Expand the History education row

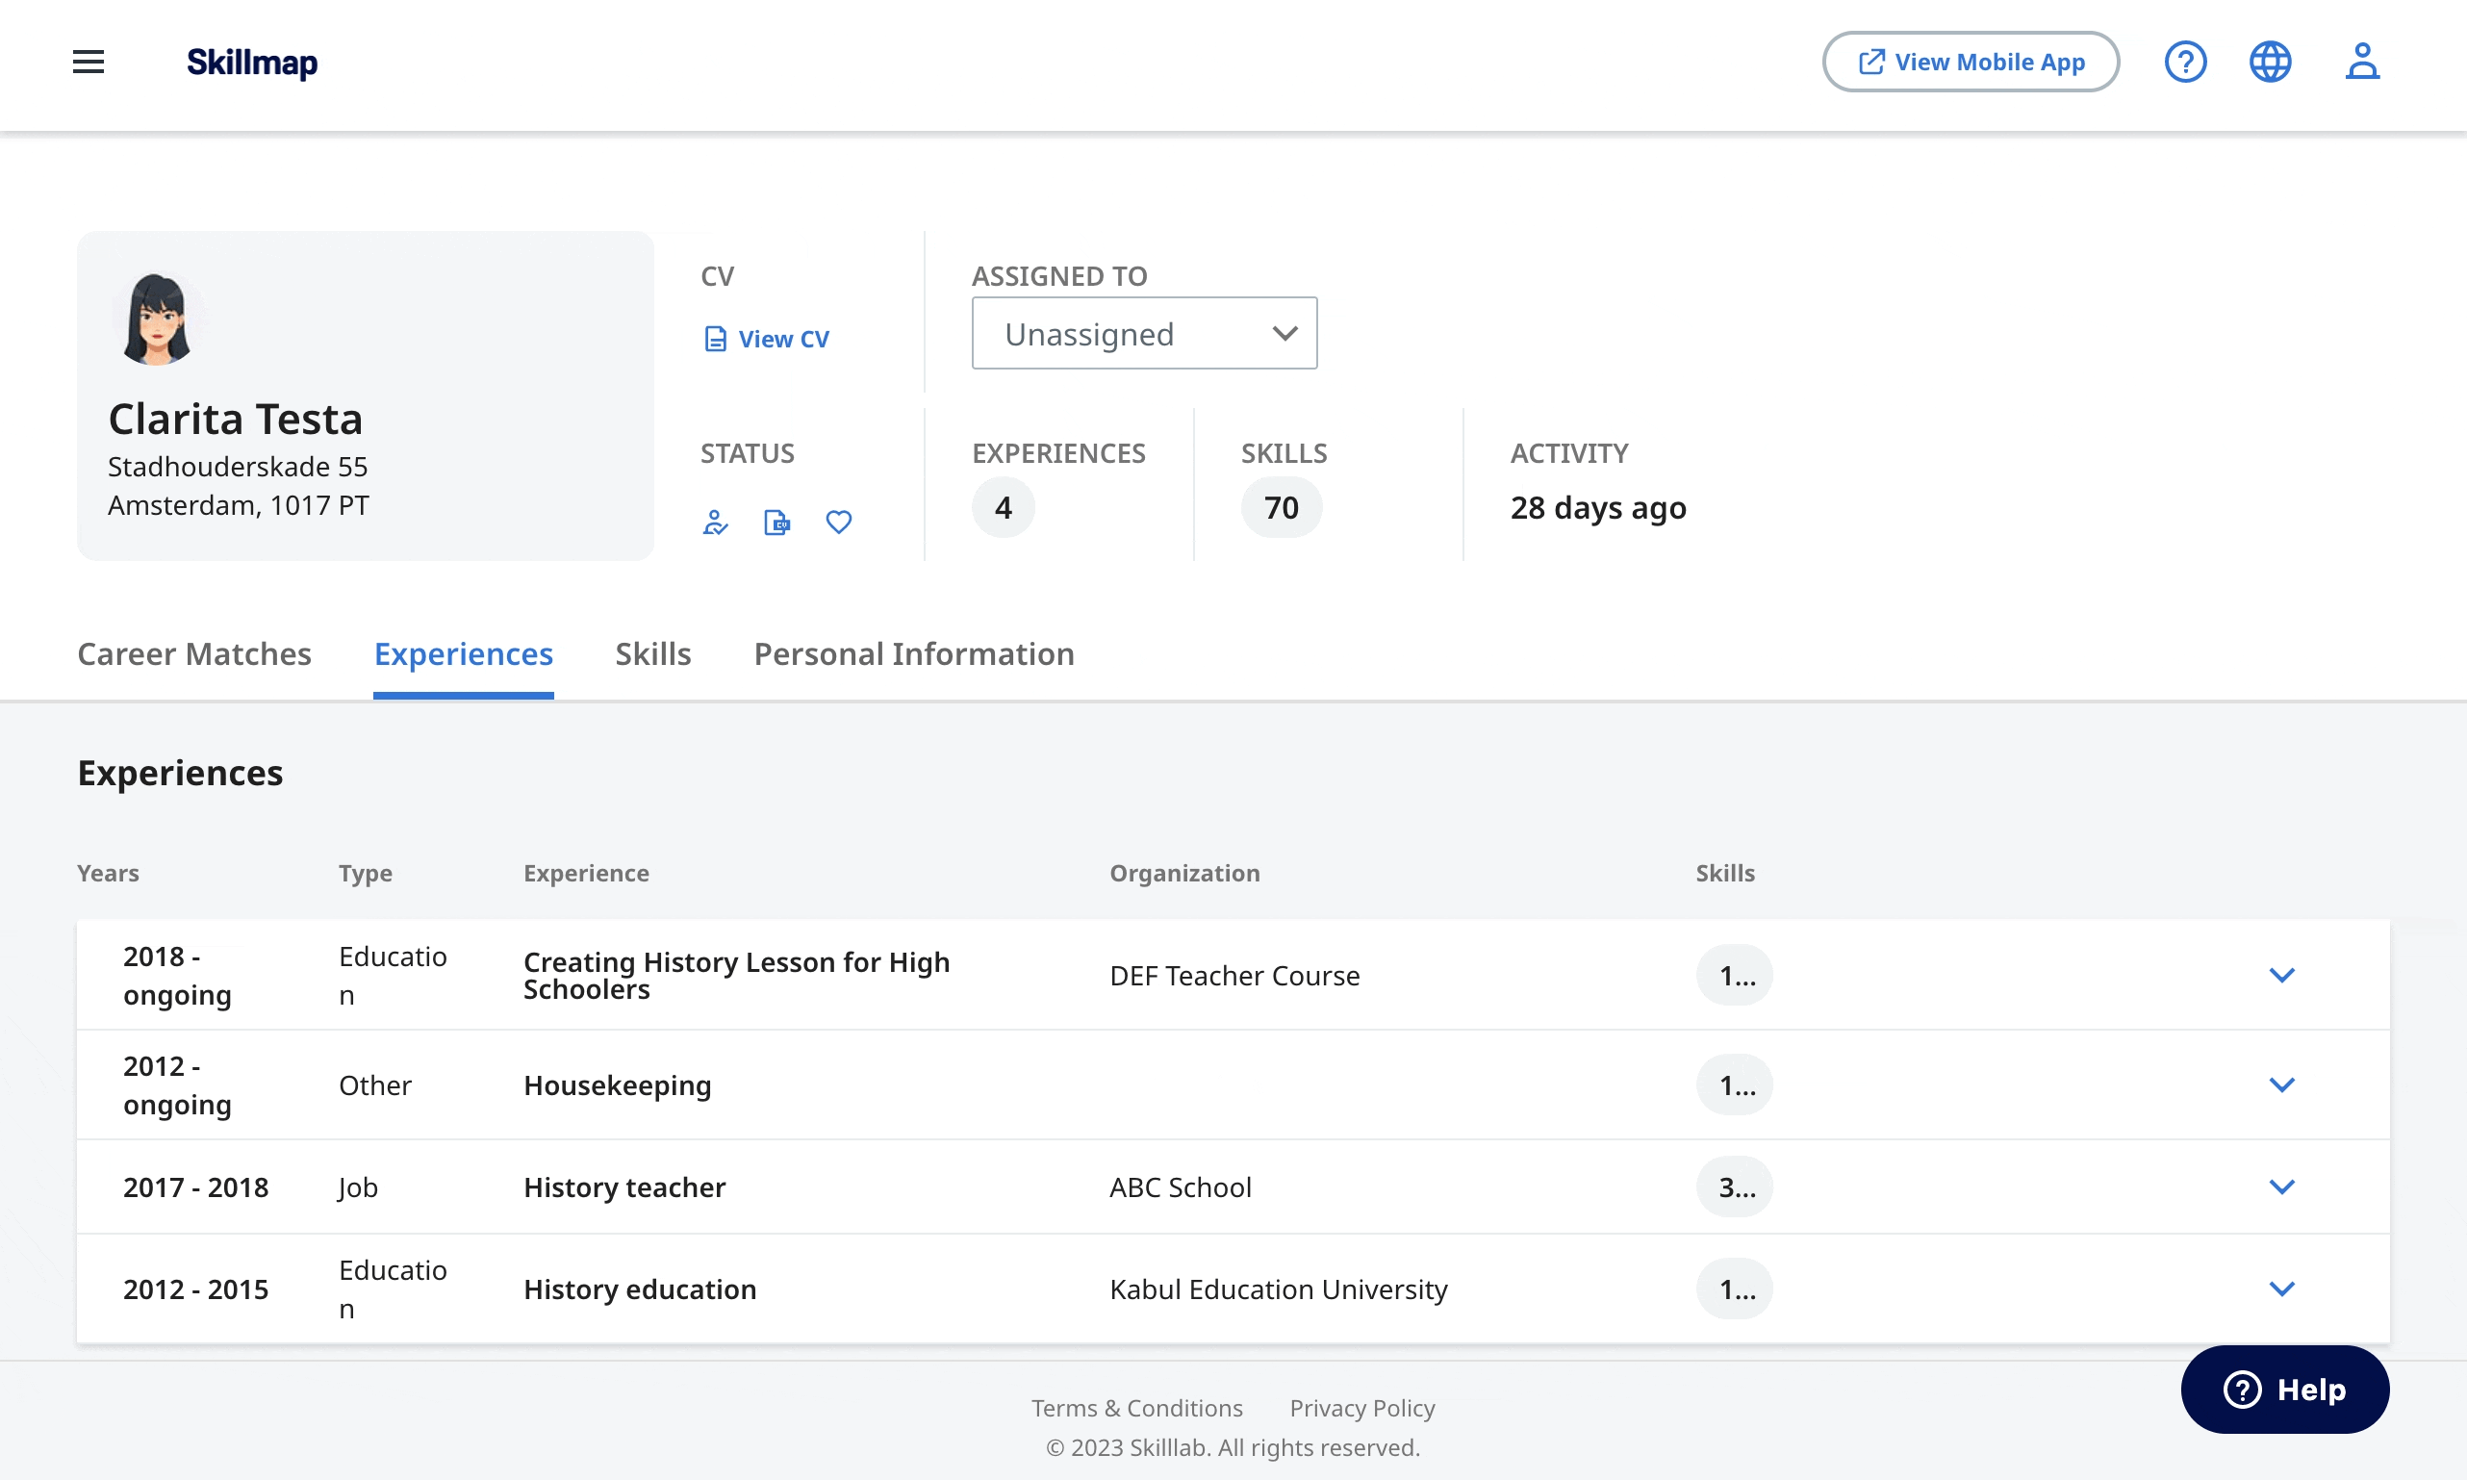(2281, 1289)
